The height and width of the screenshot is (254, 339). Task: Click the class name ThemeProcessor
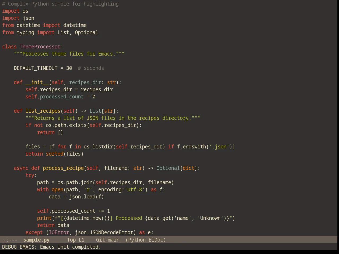tap(40, 47)
